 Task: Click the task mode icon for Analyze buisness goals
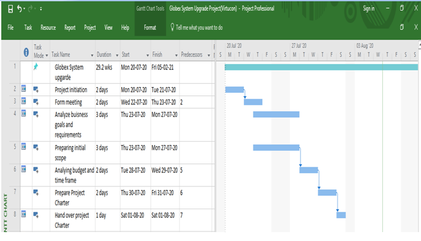click(x=36, y=114)
